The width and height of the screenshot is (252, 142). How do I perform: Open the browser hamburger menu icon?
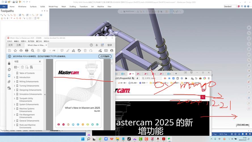209,78
